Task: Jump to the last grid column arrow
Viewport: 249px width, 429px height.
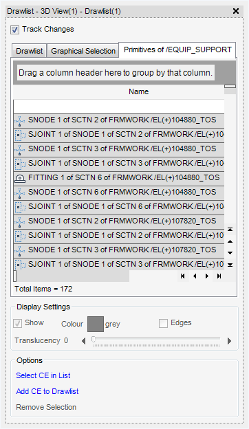Action: 219,276
